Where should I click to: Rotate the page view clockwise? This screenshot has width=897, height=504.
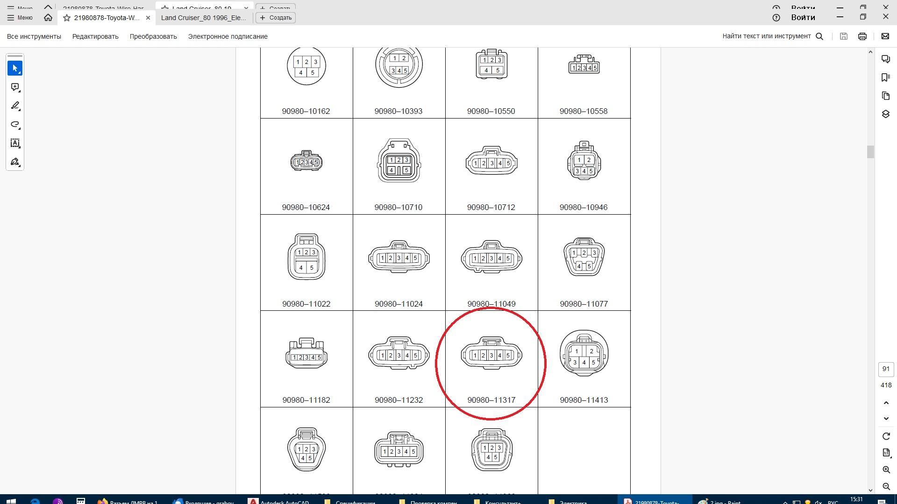tap(886, 436)
